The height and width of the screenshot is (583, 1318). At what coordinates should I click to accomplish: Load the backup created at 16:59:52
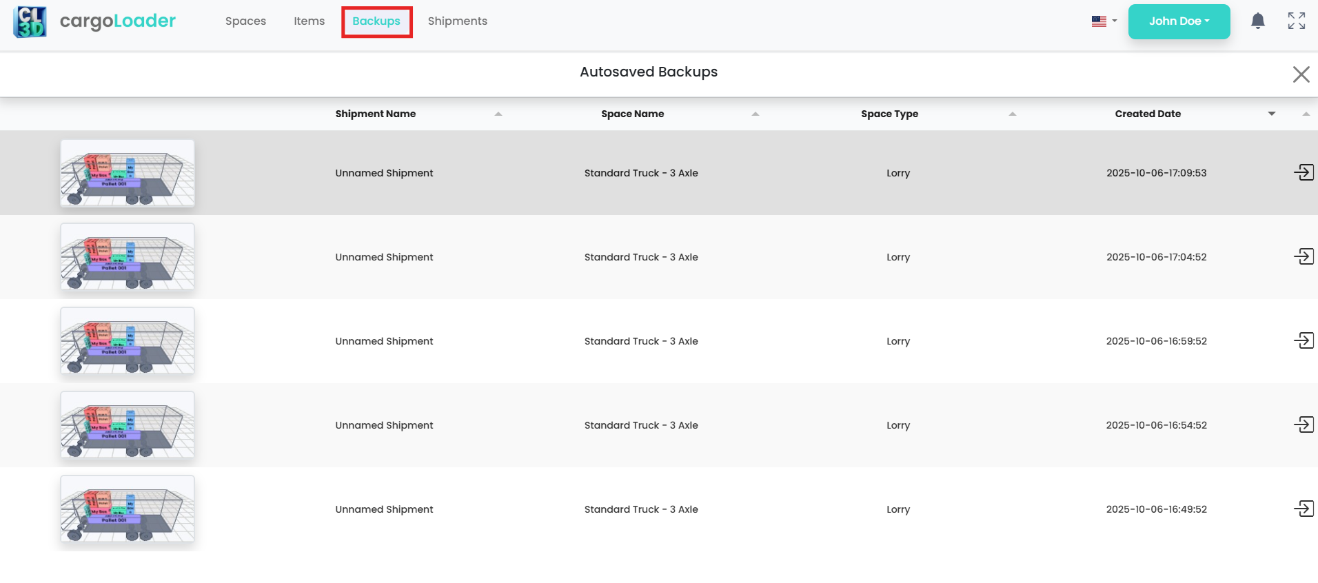pos(1304,340)
